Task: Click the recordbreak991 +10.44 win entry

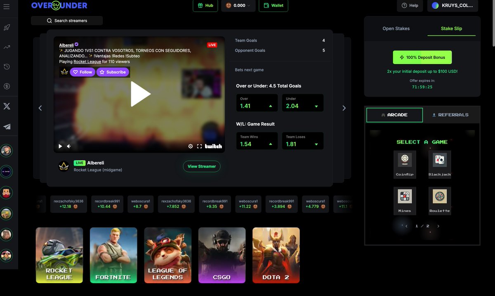Action: pyautogui.click(x=108, y=204)
